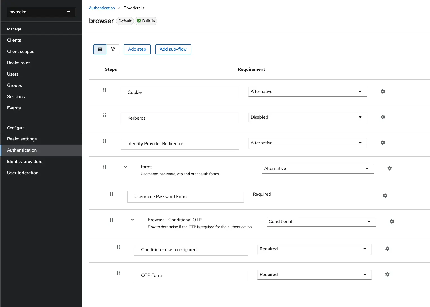Grab the drag handle of Identity Provider Redirector
The image size is (430, 307).
pos(105,141)
